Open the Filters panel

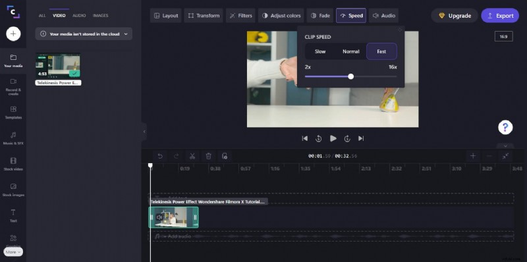(240, 15)
